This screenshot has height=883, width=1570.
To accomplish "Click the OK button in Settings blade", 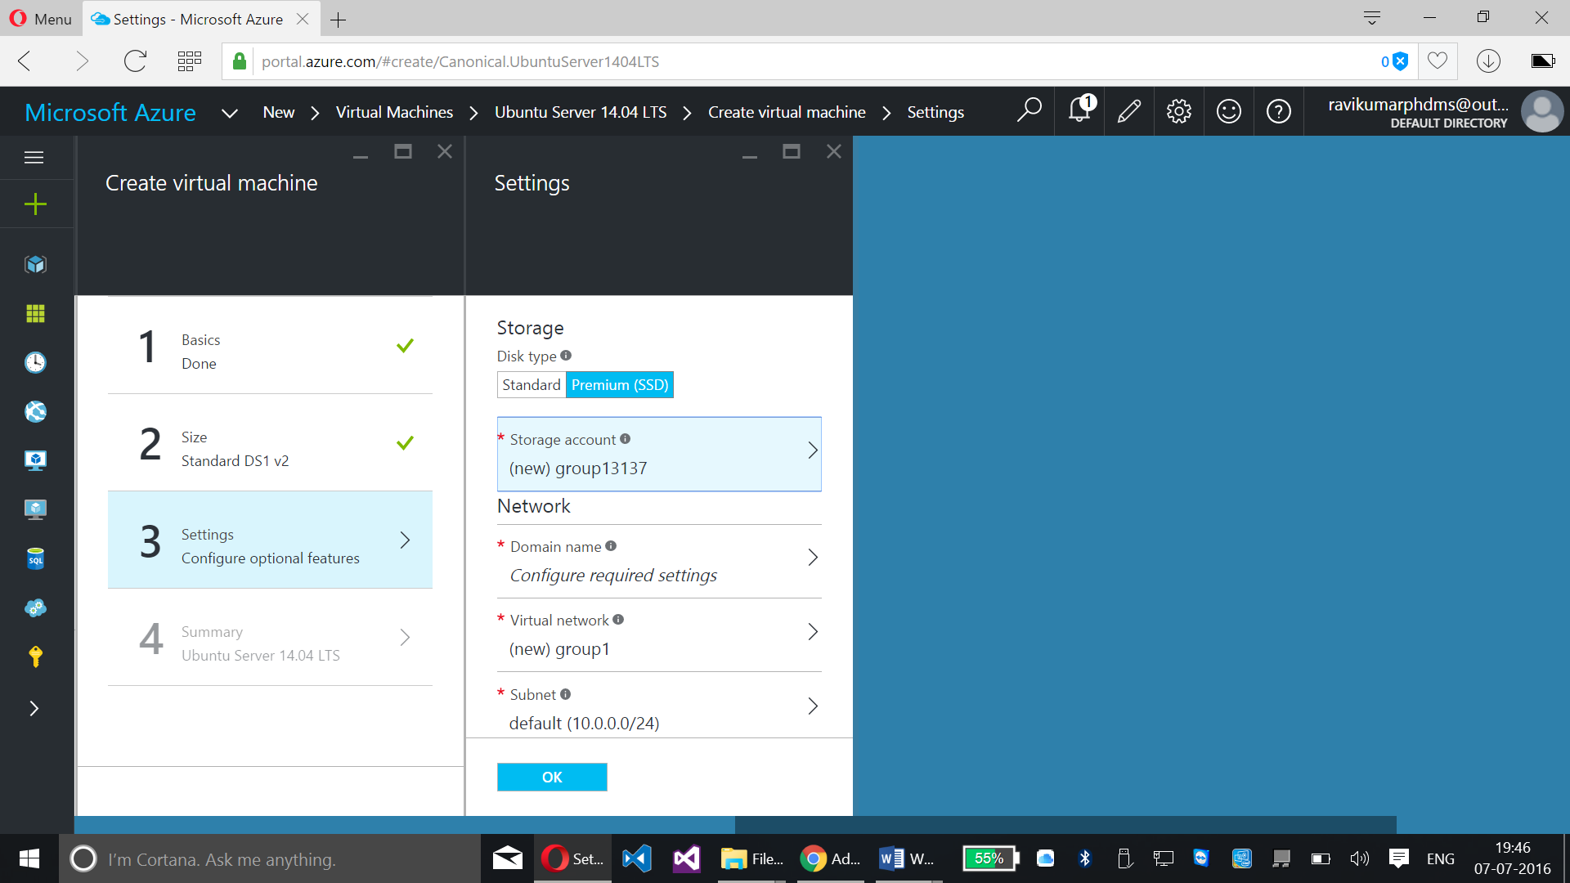I will click(552, 777).
